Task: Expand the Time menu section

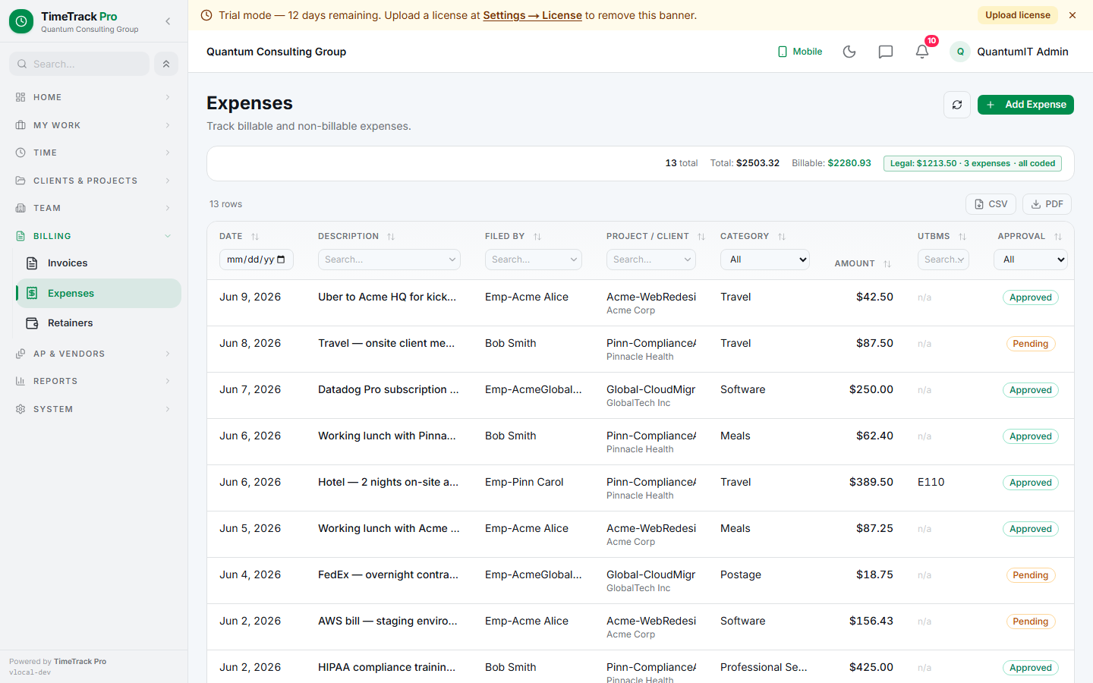Action: 94,153
